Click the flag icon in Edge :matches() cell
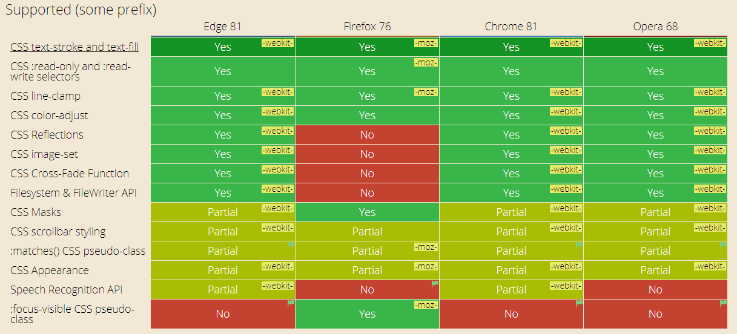737x334 pixels. tap(291, 244)
